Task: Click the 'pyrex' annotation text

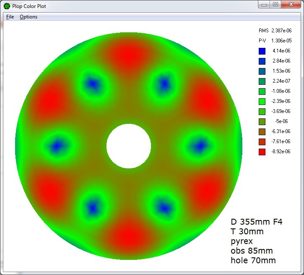Action: click(242, 241)
